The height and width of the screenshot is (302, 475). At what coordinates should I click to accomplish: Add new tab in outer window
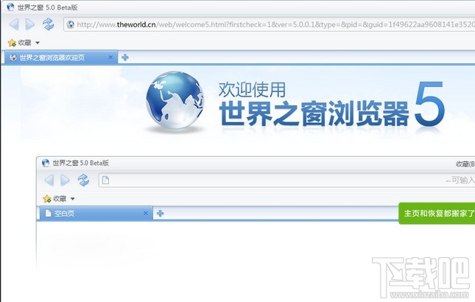point(125,57)
